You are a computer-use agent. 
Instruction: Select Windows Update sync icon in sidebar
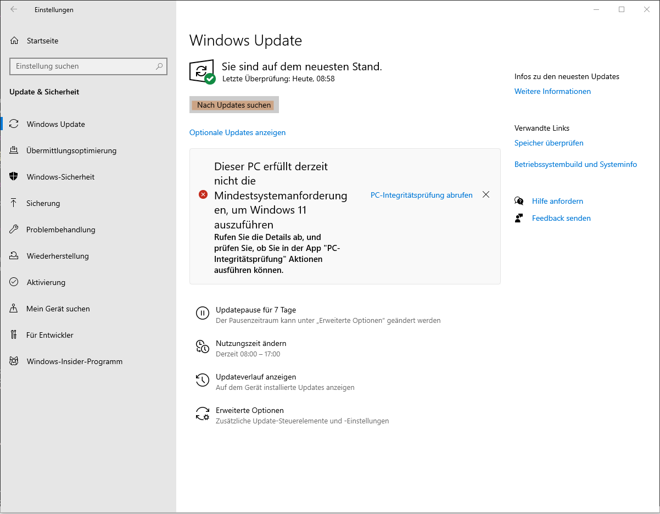pyautogui.click(x=14, y=124)
